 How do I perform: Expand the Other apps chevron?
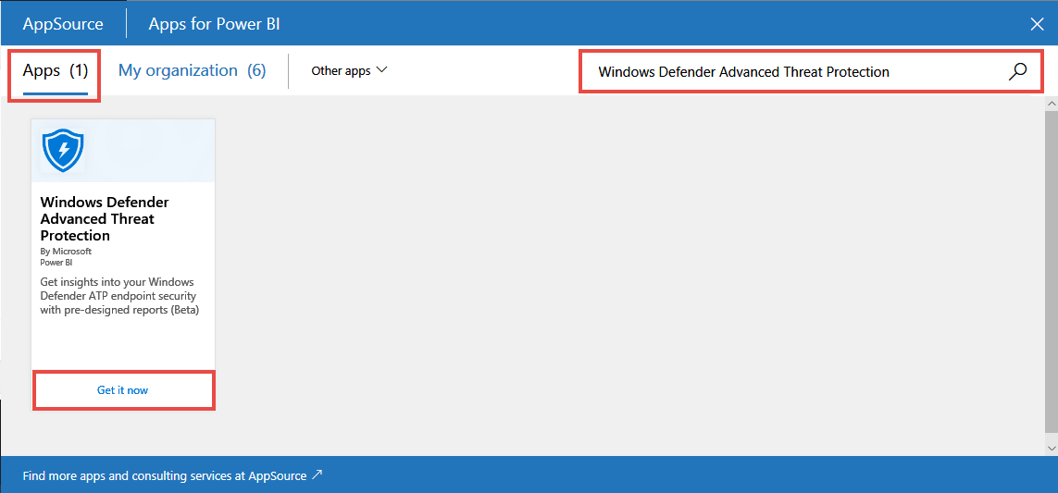point(381,70)
